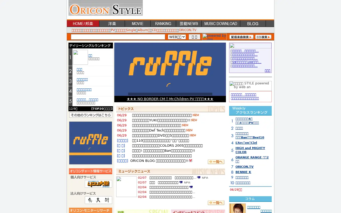Switch to the 洋楽 tab
The width and height of the screenshot is (341, 213).
(112, 24)
